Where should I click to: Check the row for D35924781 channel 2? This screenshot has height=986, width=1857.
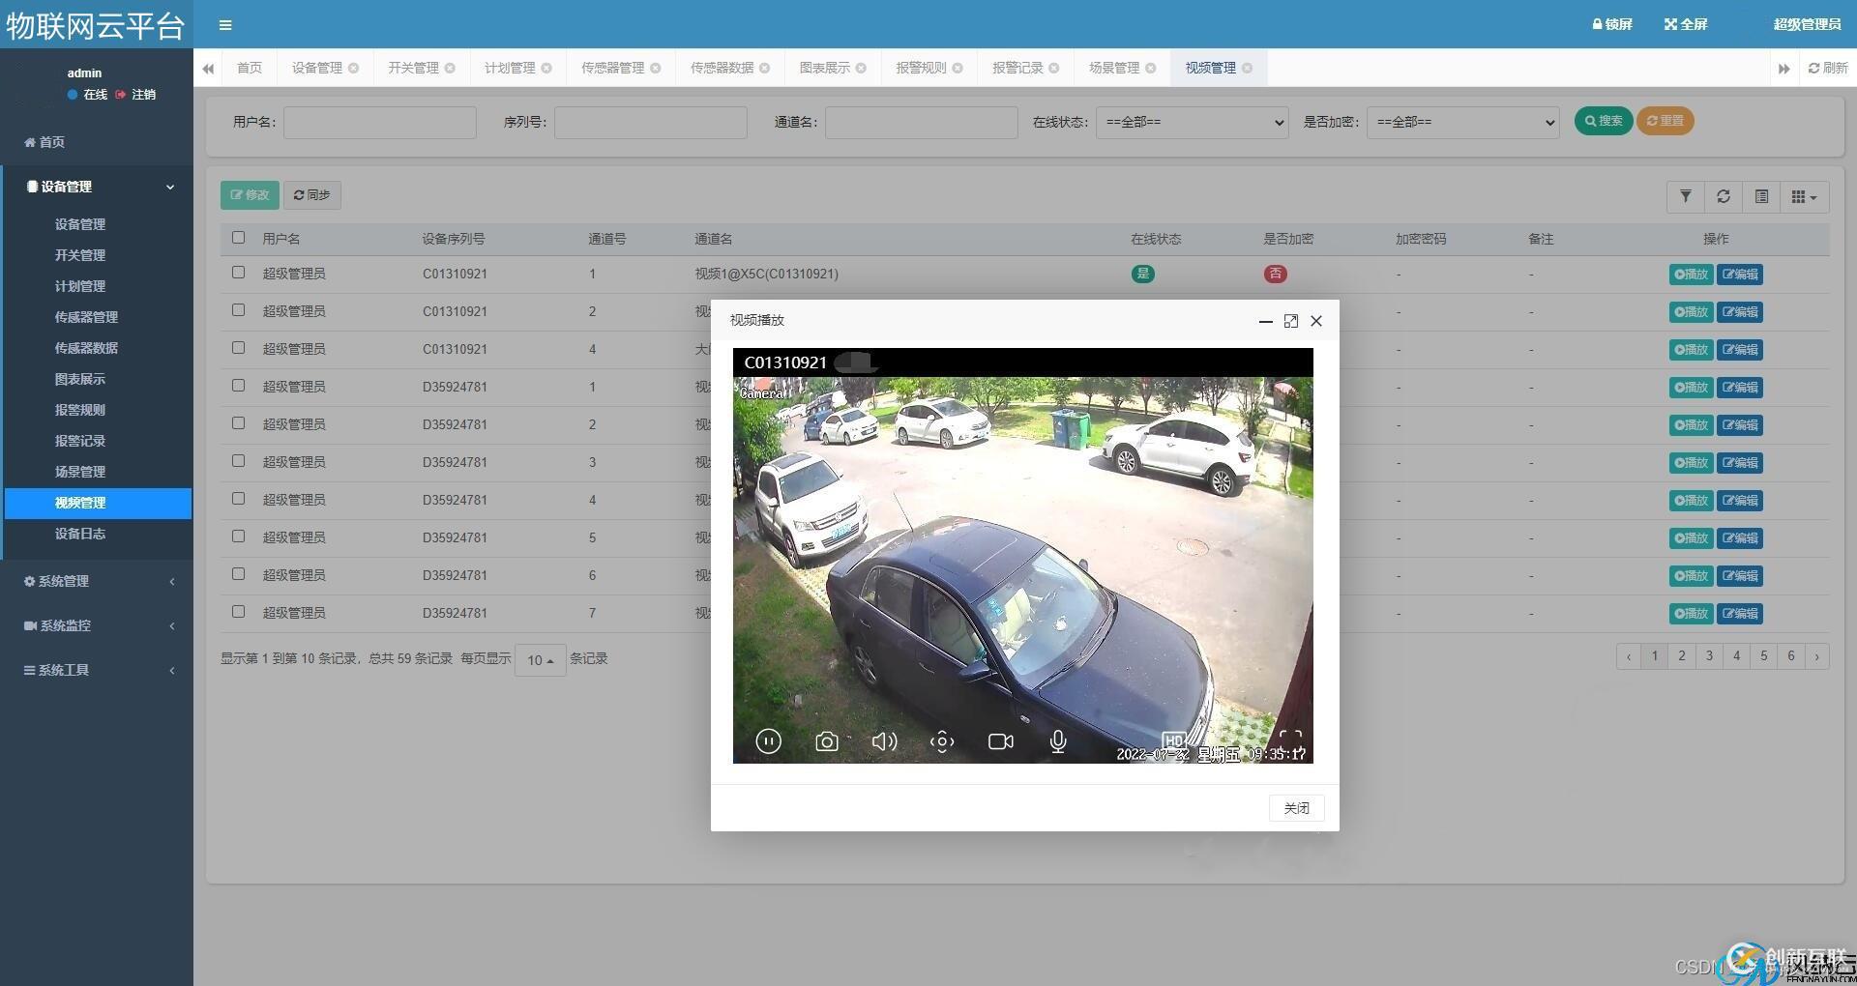coord(239,423)
